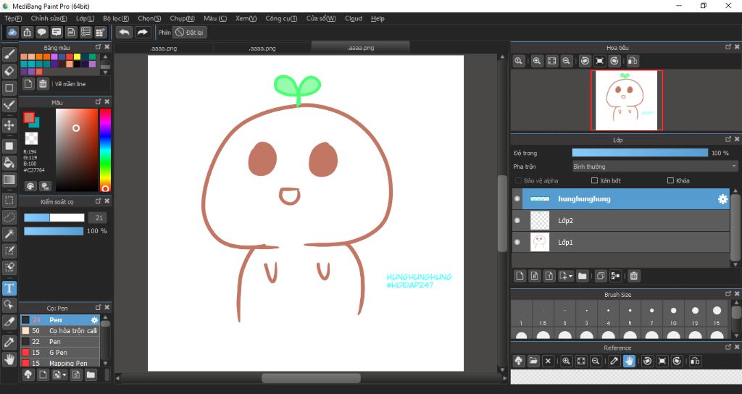The height and width of the screenshot is (394, 742).
Task: Click the transparent color swatch
Action: click(31, 138)
